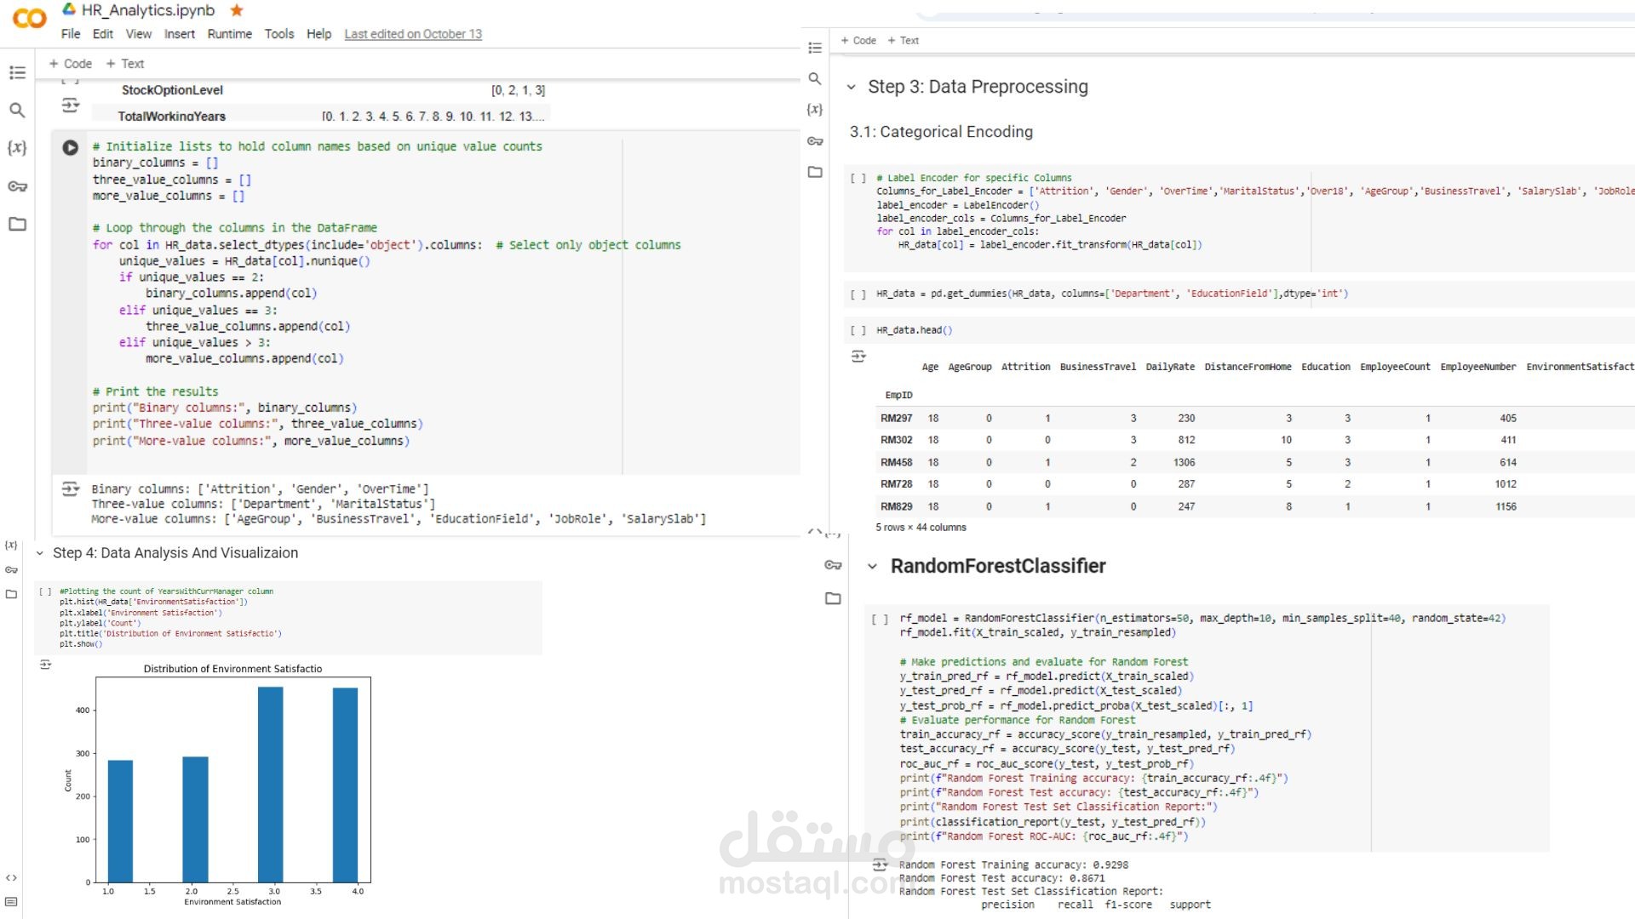Screen dimensions: 1635x919
Task: Click output options icon beside 'Binary columns' output
Action: [x=71, y=489]
